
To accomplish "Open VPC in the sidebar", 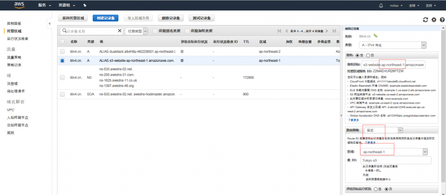I will click(x=11, y=110).
